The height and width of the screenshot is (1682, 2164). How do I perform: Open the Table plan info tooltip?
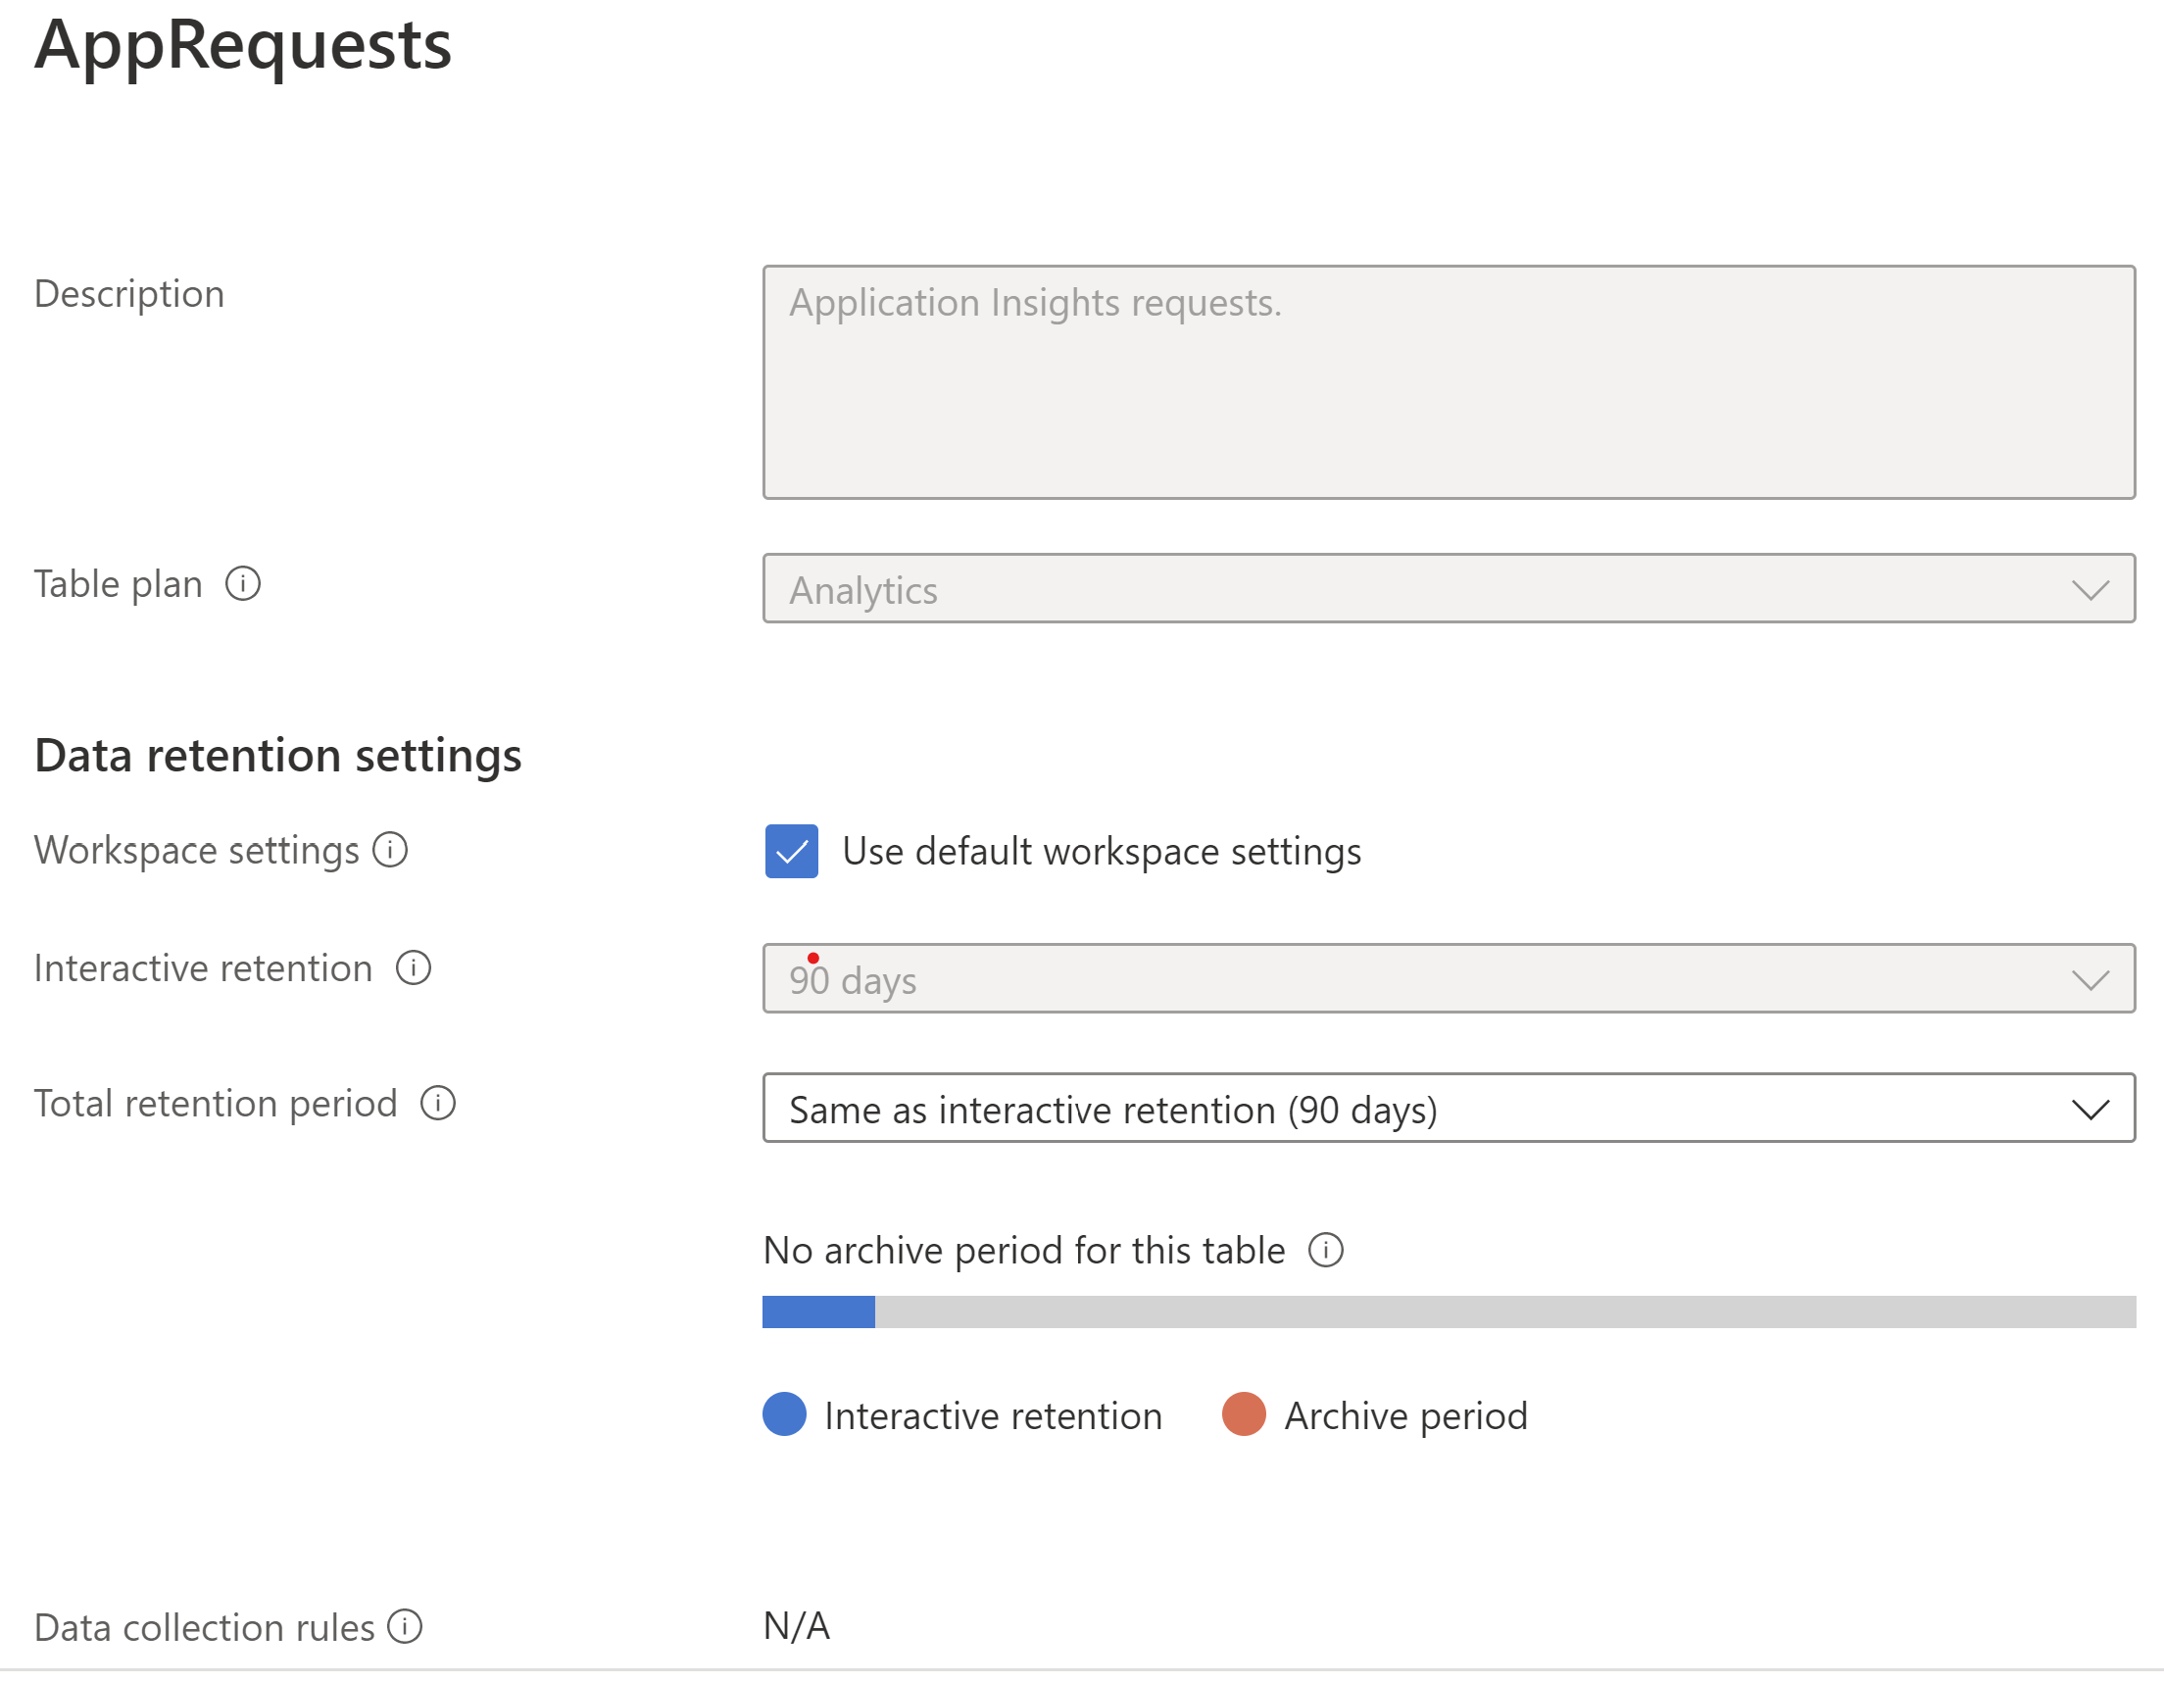[243, 585]
